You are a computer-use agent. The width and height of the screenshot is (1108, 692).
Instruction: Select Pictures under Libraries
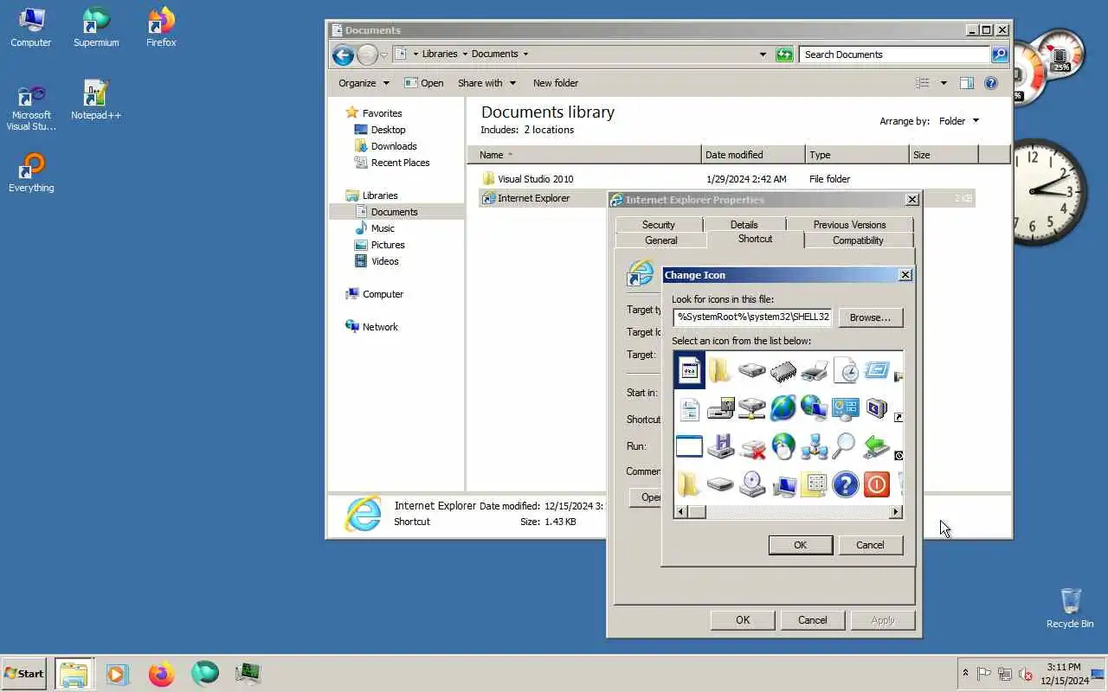click(388, 245)
